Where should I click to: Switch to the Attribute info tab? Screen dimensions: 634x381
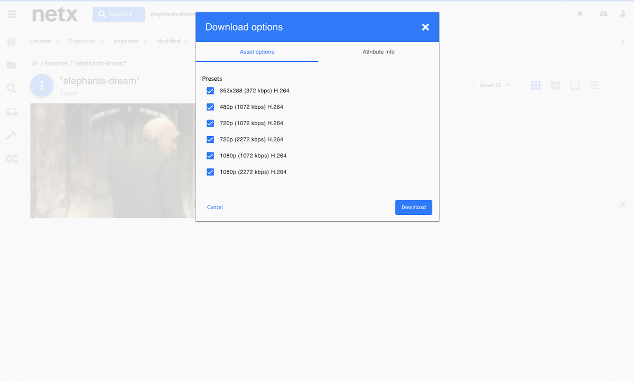coord(378,52)
